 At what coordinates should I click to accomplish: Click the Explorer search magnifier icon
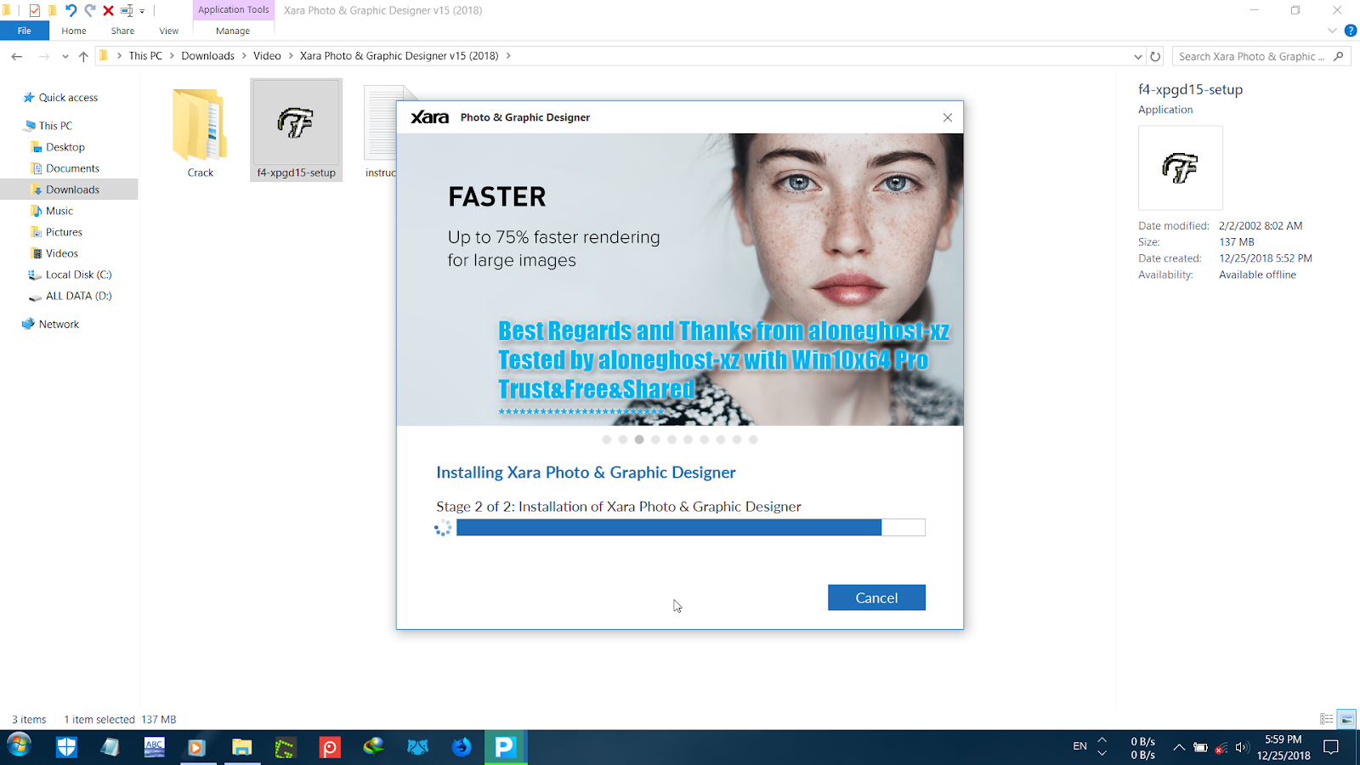[1339, 56]
